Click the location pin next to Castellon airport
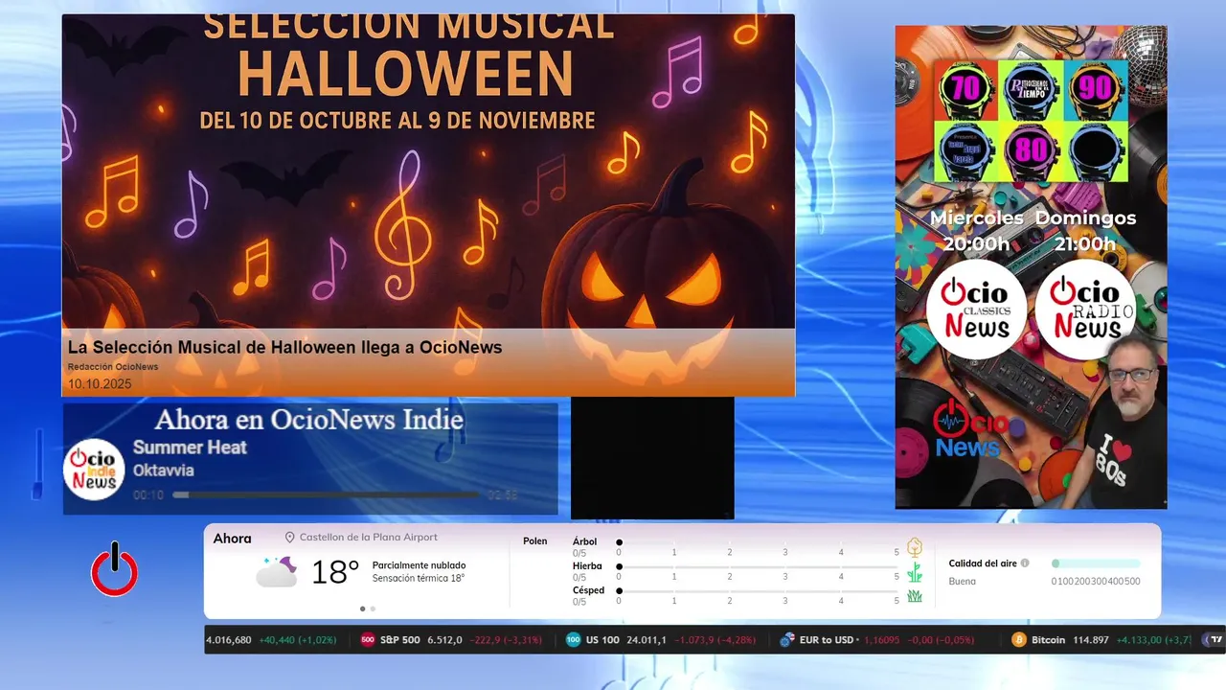Screen dimensions: 1226x690 [289, 538]
